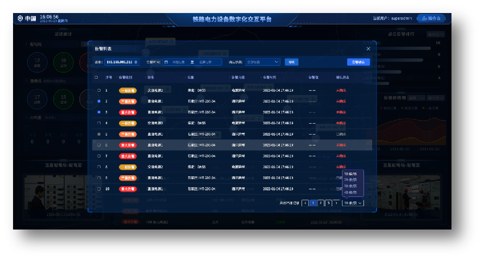
Task: Choose the last option in the page size list
Action: [x=350, y=192]
